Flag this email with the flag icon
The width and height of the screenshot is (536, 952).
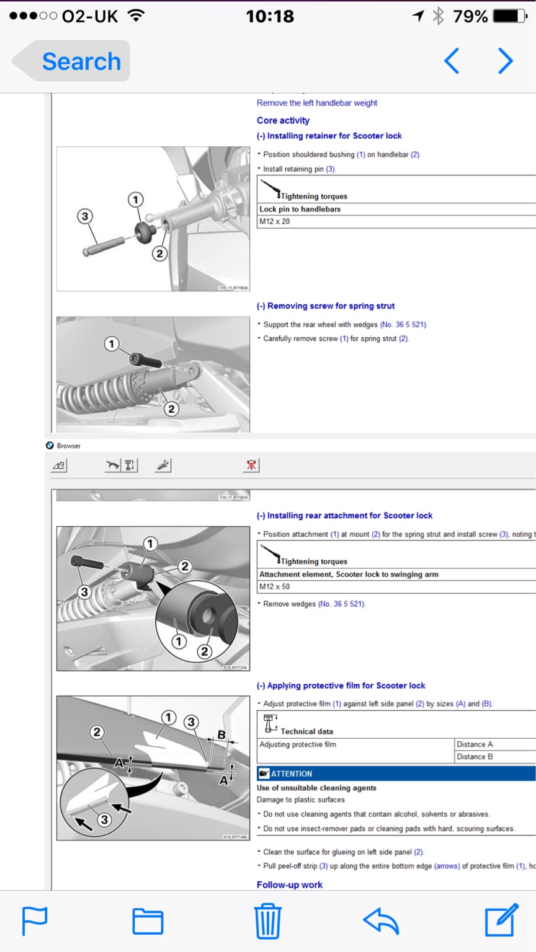coord(35,920)
